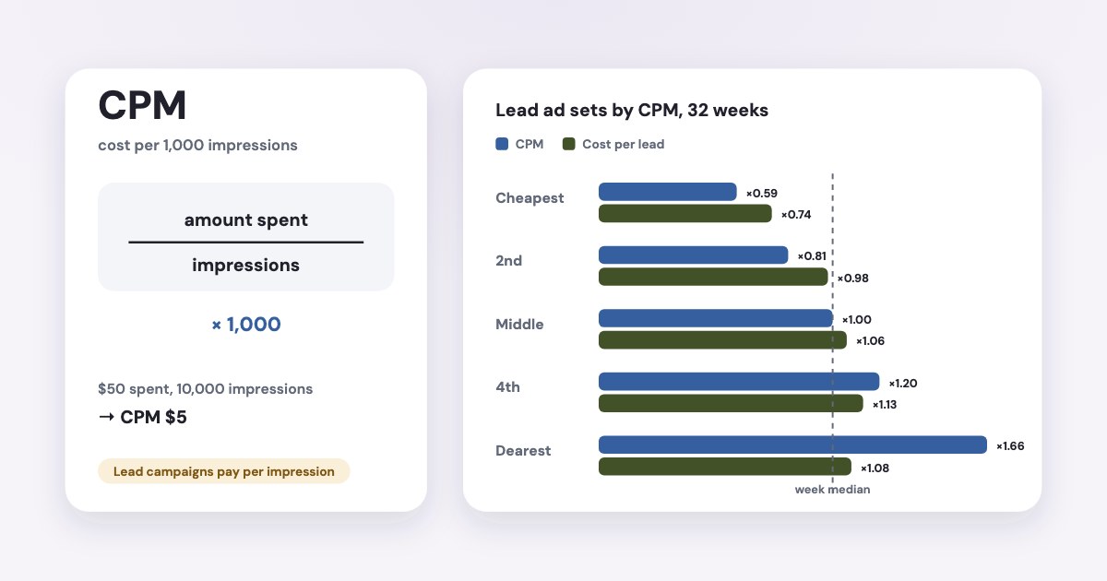Click the 'Cost per lead' legend label
The image size is (1107, 581).
click(624, 144)
